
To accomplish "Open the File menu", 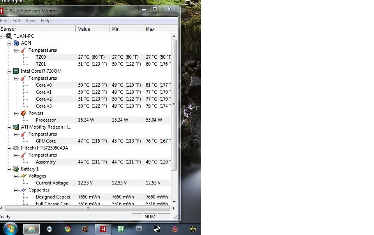I will (4, 21).
